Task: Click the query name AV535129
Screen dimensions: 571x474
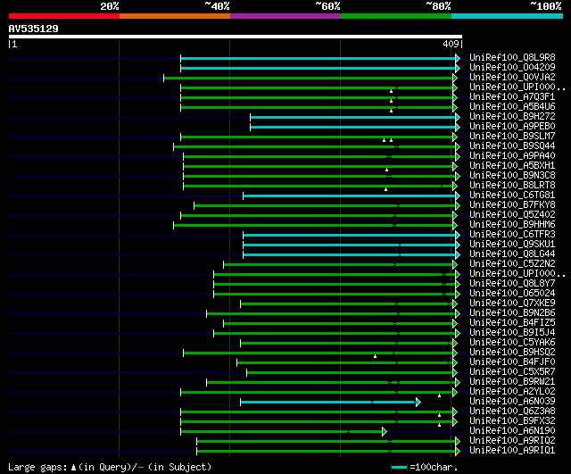Action: point(34,29)
